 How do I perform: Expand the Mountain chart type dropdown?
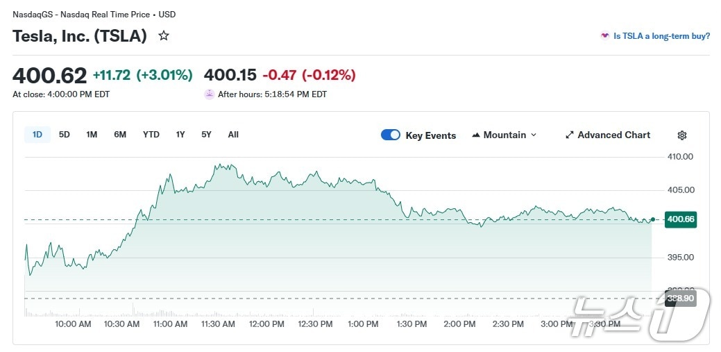click(x=533, y=135)
